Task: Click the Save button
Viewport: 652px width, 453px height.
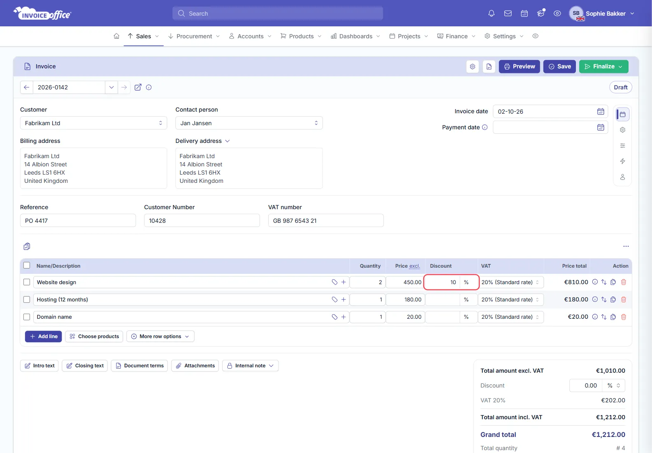Action: click(x=559, y=66)
